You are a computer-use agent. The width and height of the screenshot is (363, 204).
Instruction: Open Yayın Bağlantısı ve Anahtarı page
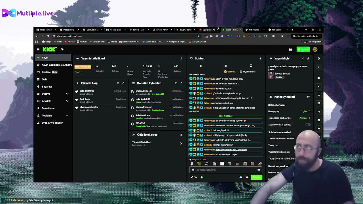pyautogui.click(x=54, y=65)
